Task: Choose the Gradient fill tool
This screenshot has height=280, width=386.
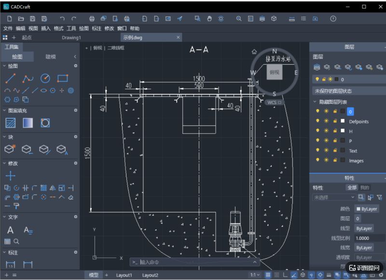Action: coord(28,123)
